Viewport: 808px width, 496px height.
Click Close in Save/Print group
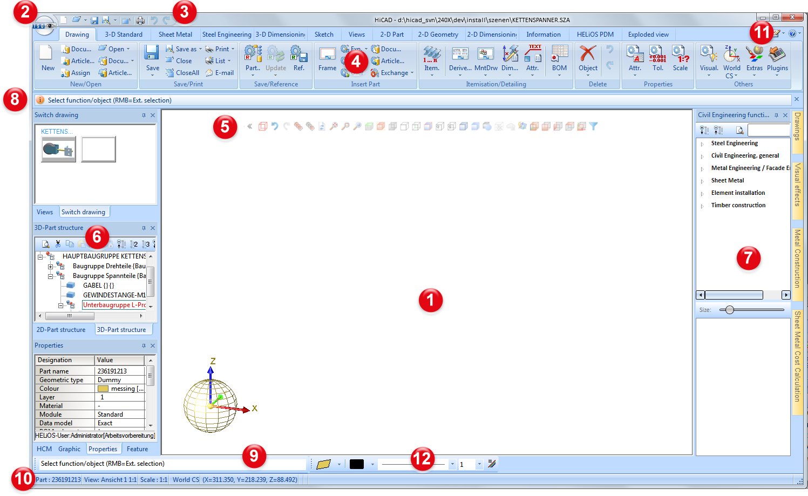point(179,61)
